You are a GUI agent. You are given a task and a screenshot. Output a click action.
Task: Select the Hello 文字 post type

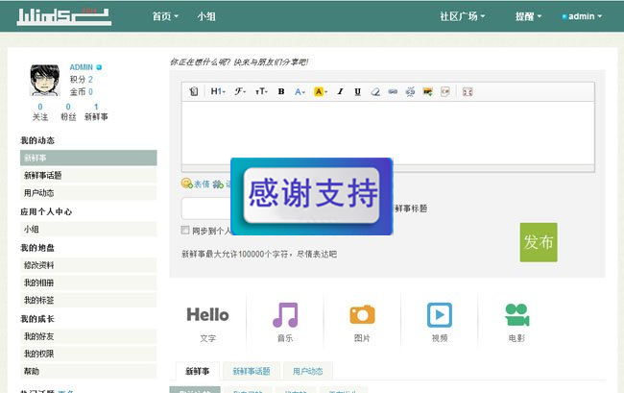pyautogui.click(x=207, y=323)
